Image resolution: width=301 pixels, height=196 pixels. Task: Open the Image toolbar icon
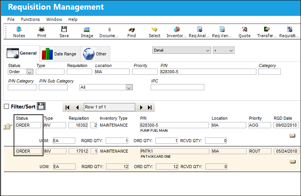coord(87,29)
